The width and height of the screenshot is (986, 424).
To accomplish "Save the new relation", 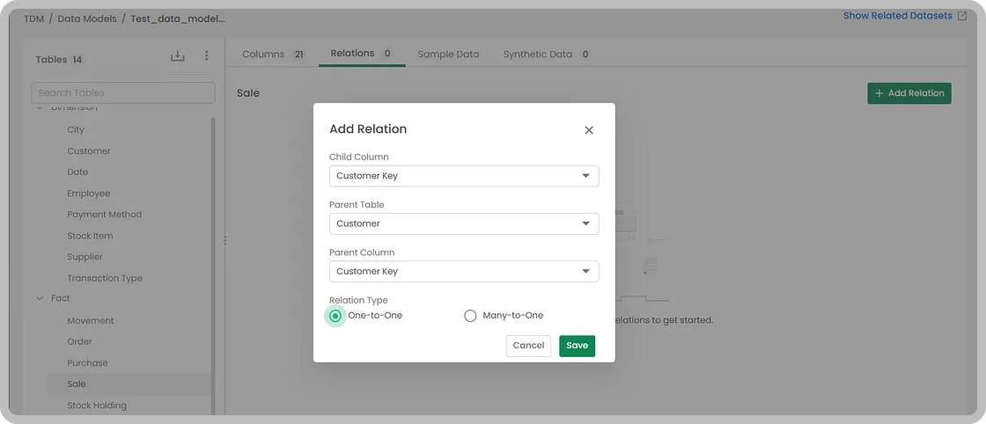I will (x=578, y=346).
